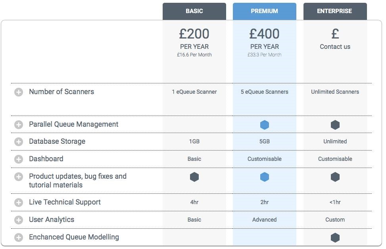This screenshot has height=249, width=386.
Task: Click plus icon beside Enchanced Queue Modelling
Action: [19, 237]
